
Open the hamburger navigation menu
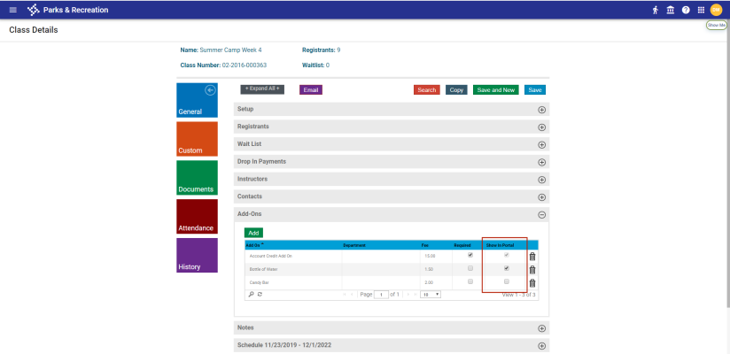pyautogui.click(x=12, y=10)
